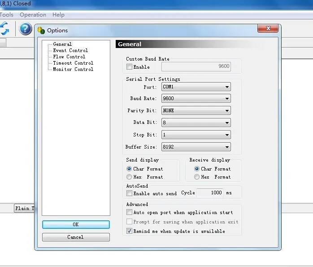Screen dimensions: 313x267
Task: Click the Serial Port Settings group label
Action: pyautogui.click(x=153, y=79)
